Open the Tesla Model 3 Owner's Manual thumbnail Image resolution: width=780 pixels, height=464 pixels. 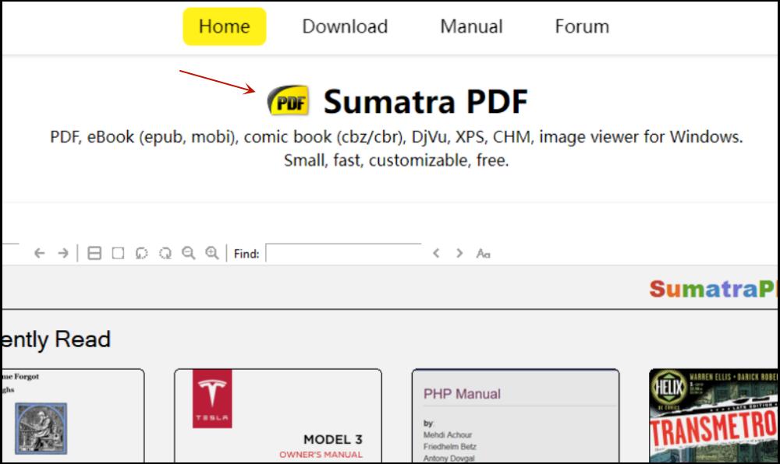(x=278, y=416)
